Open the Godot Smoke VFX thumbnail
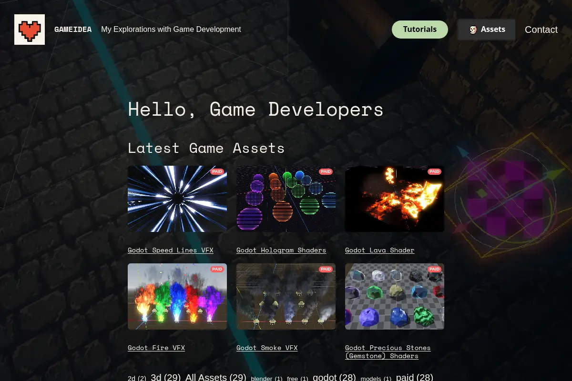Image resolution: width=572 pixels, height=381 pixels. 286,296
